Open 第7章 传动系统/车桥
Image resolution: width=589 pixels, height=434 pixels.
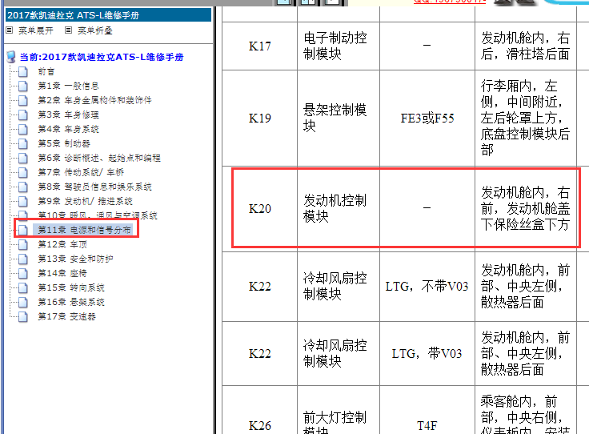[81, 172]
